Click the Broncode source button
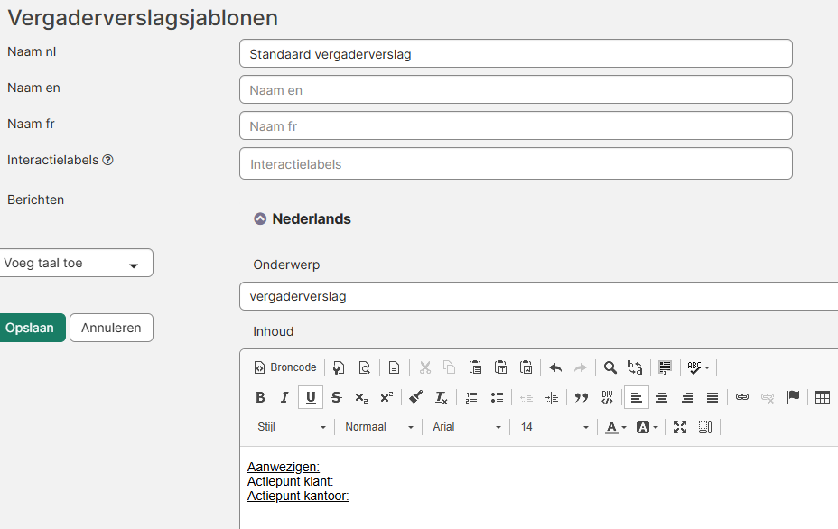This screenshot has height=529, width=838. pos(285,367)
